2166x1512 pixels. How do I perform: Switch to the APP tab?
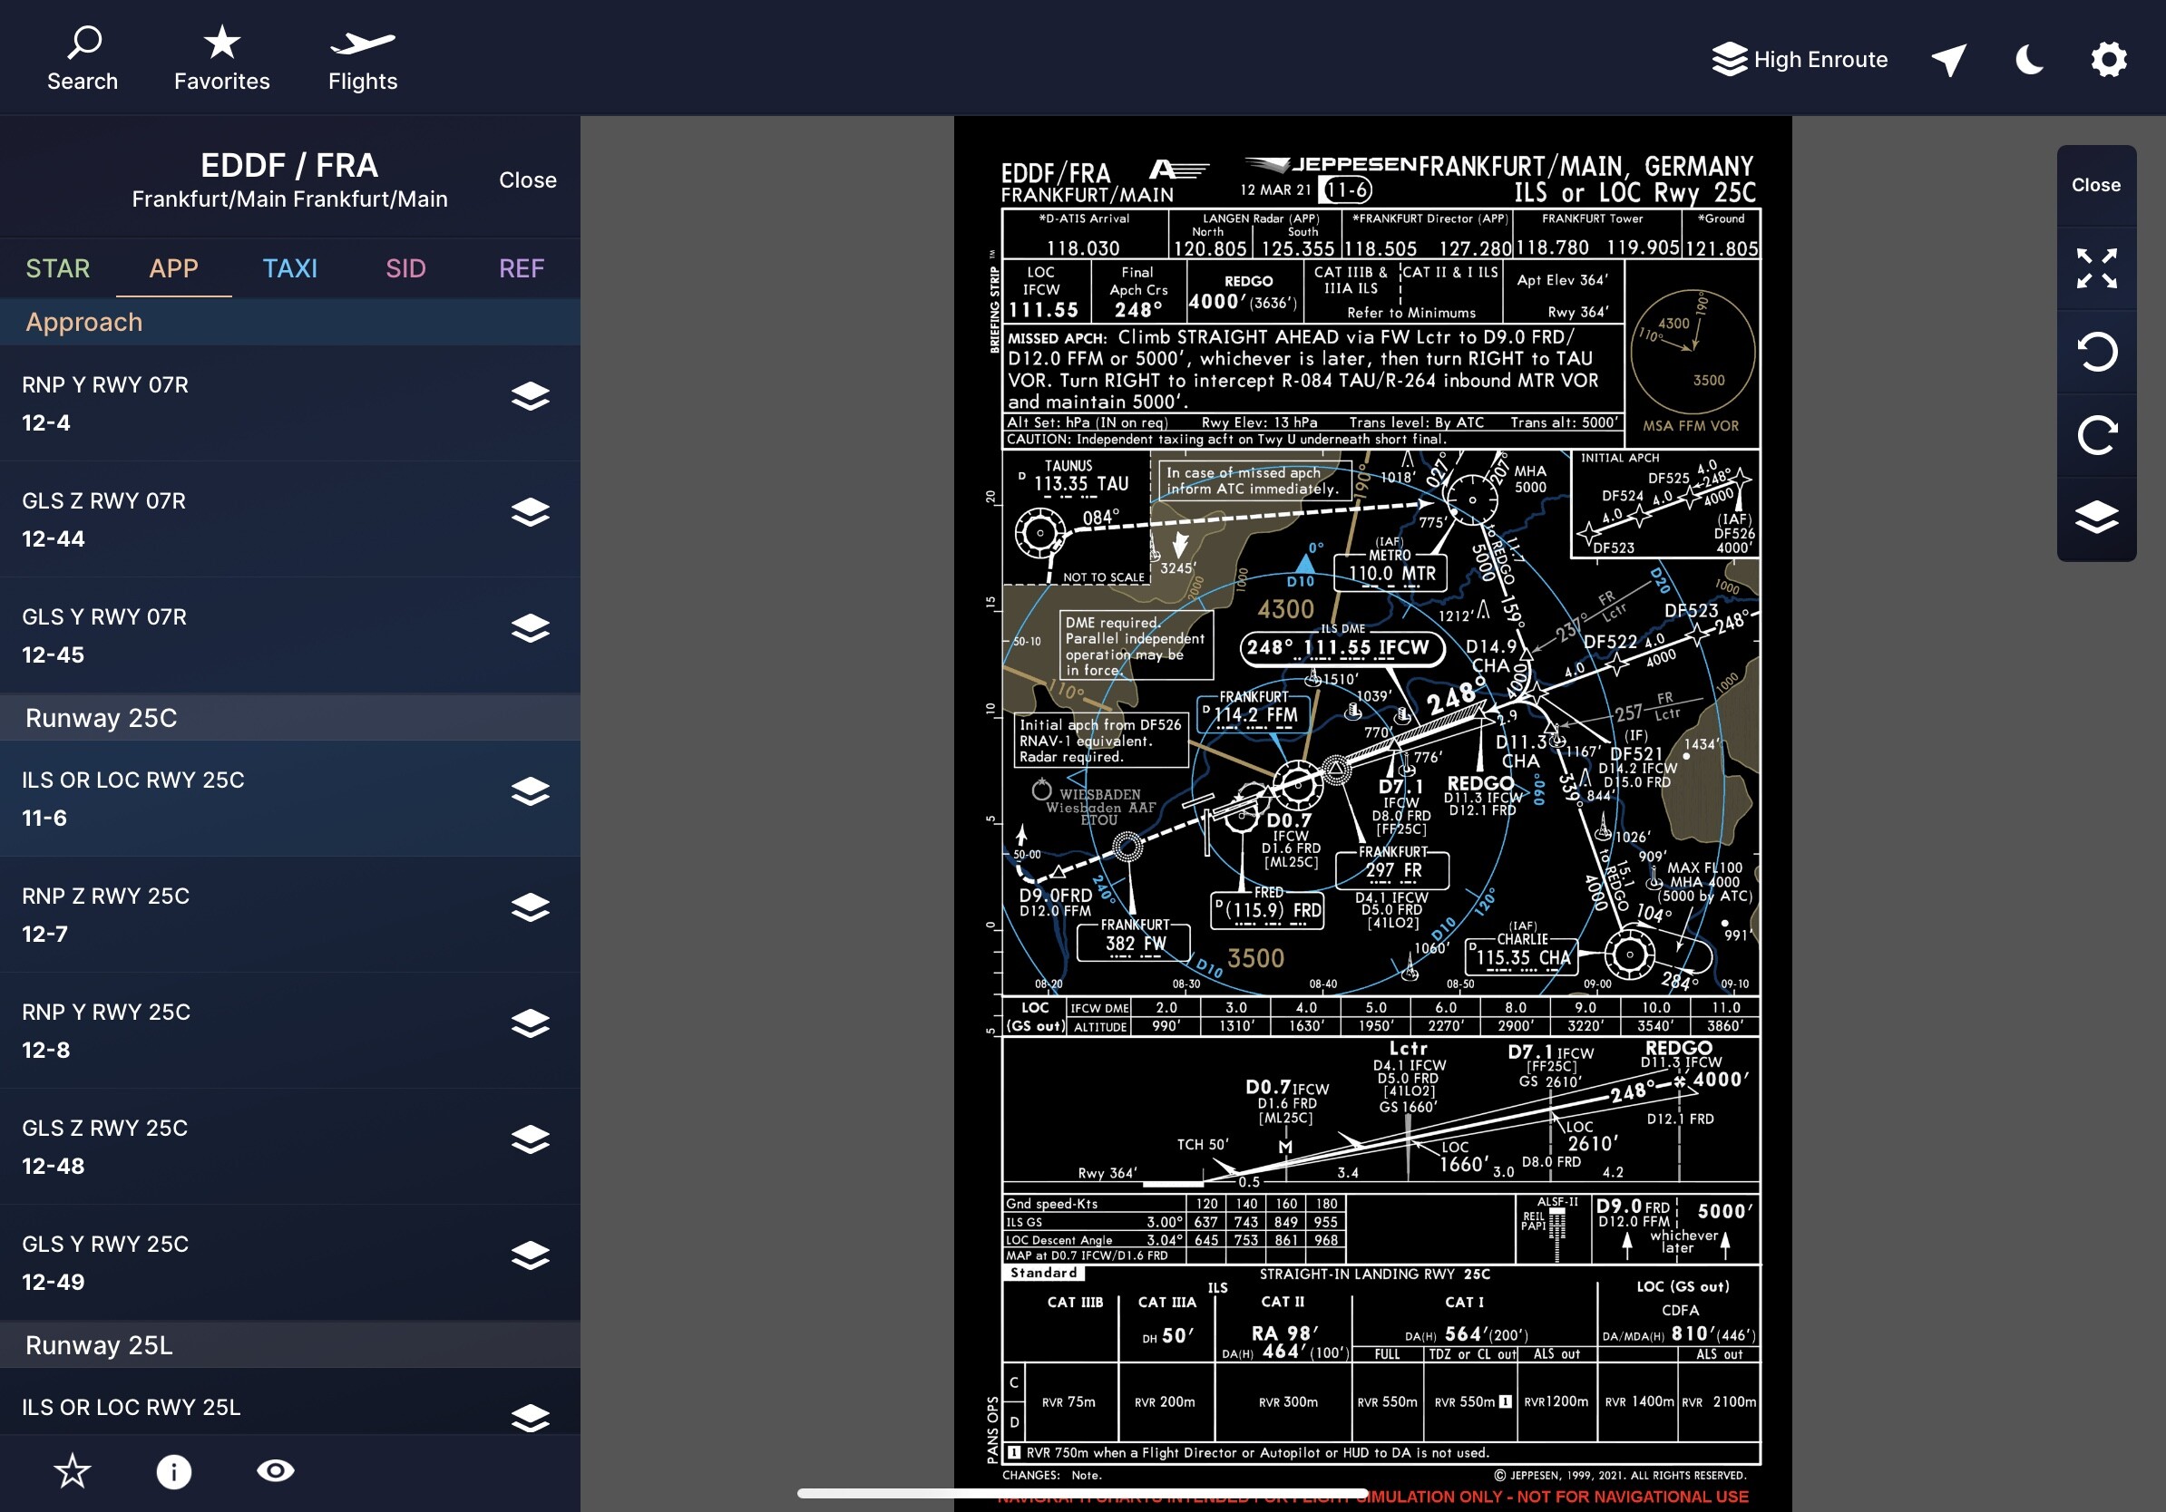(x=173, y=268)
